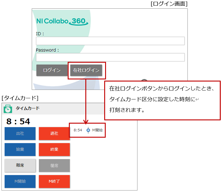This screenshot has height=192, width=221.
Task: Click the 8:54 M開始 timeline marker
Action: [88, 130]
